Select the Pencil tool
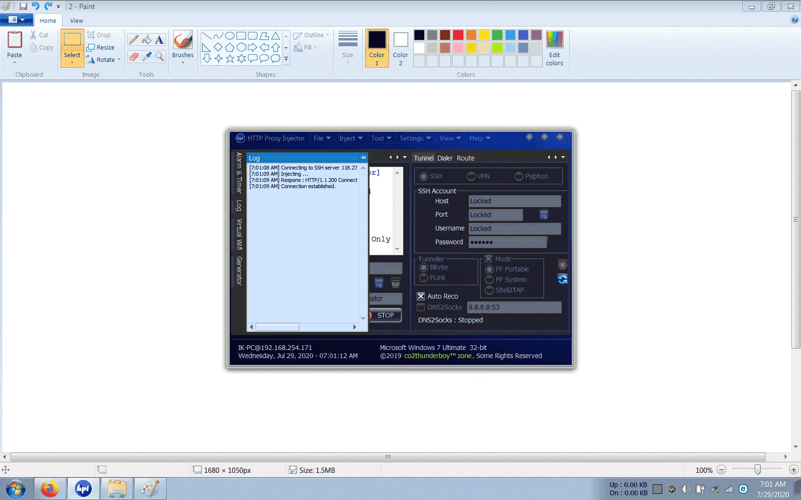Viewport: 801px width, 500px height. tap(134, 40)
